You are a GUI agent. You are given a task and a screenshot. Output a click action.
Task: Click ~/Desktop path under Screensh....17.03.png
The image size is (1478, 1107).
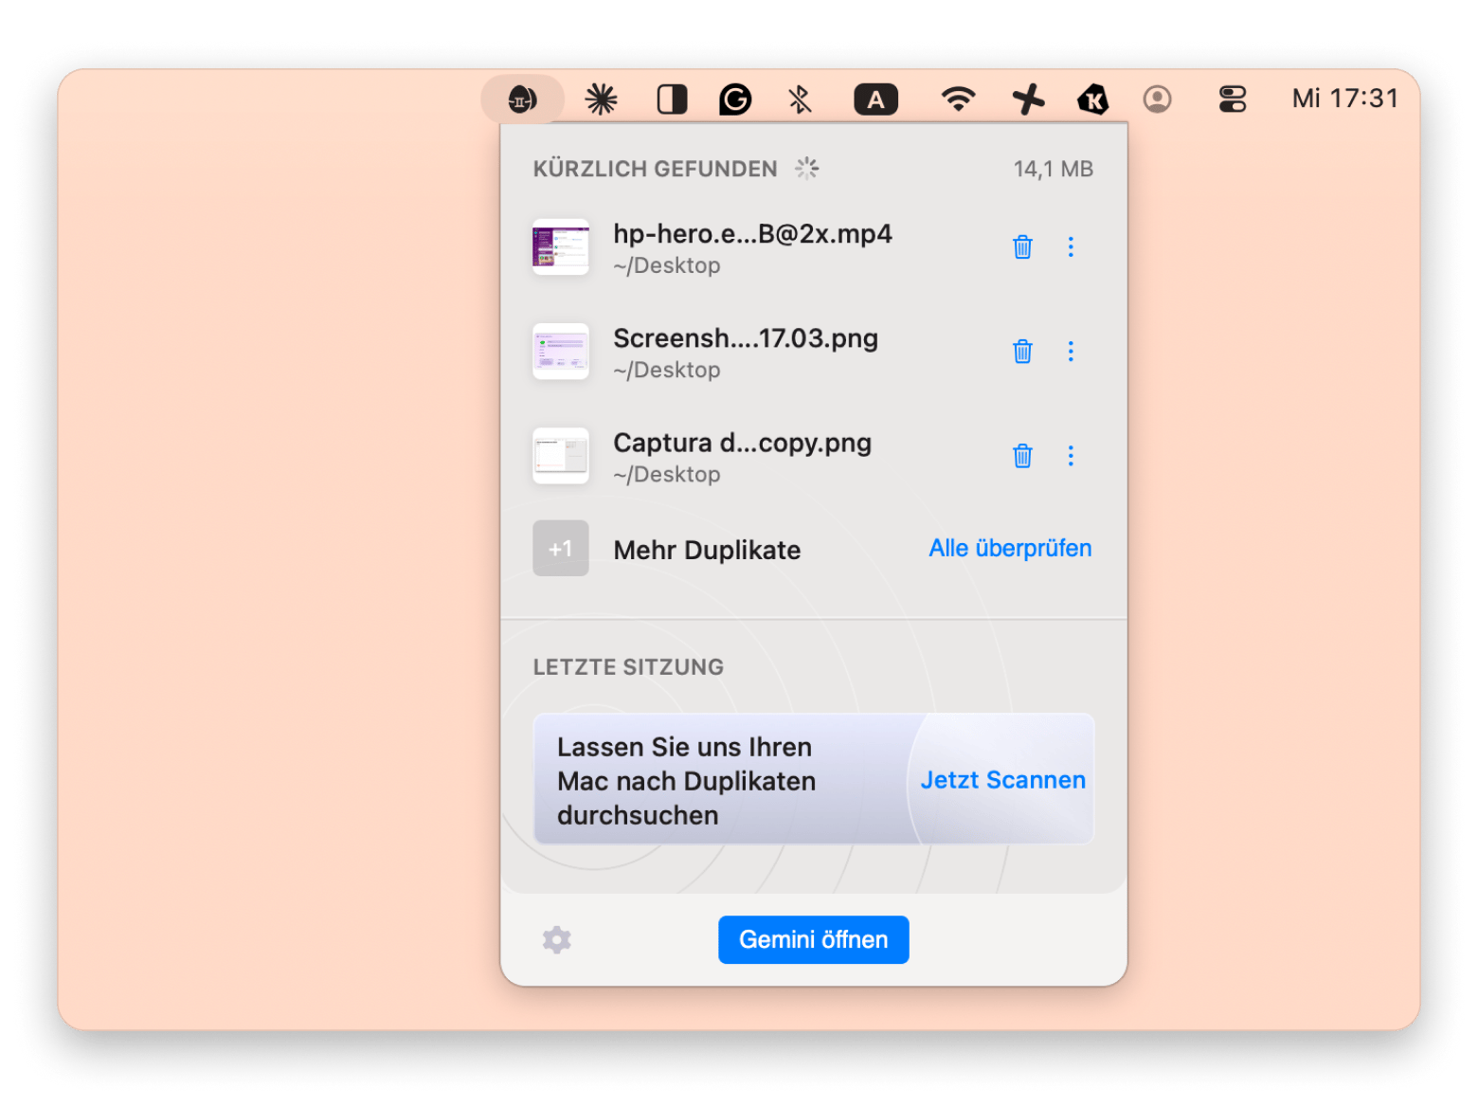(x=667, y=370)
